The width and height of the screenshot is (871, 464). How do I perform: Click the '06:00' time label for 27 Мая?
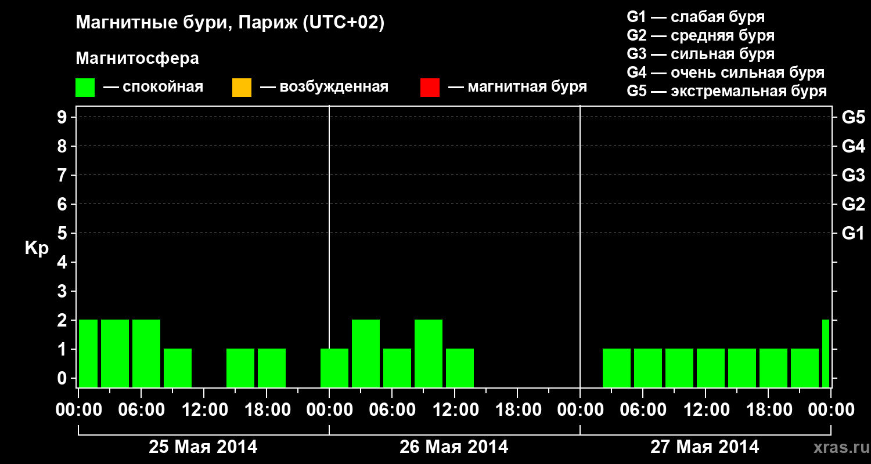(x=643, y=409)
